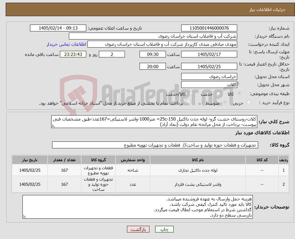The image size is (295, 239).
Task: Click the validity time 20:00 field
Action: 152,66
